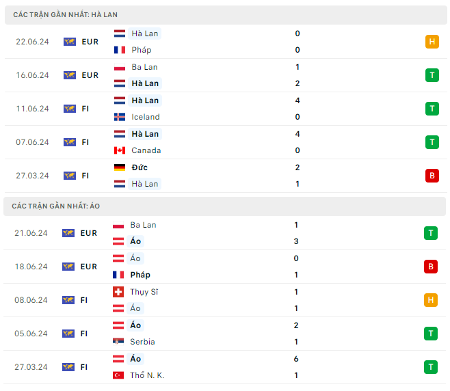Click the green T badge for Áo vs Thổ N. K.

[430, 367]
